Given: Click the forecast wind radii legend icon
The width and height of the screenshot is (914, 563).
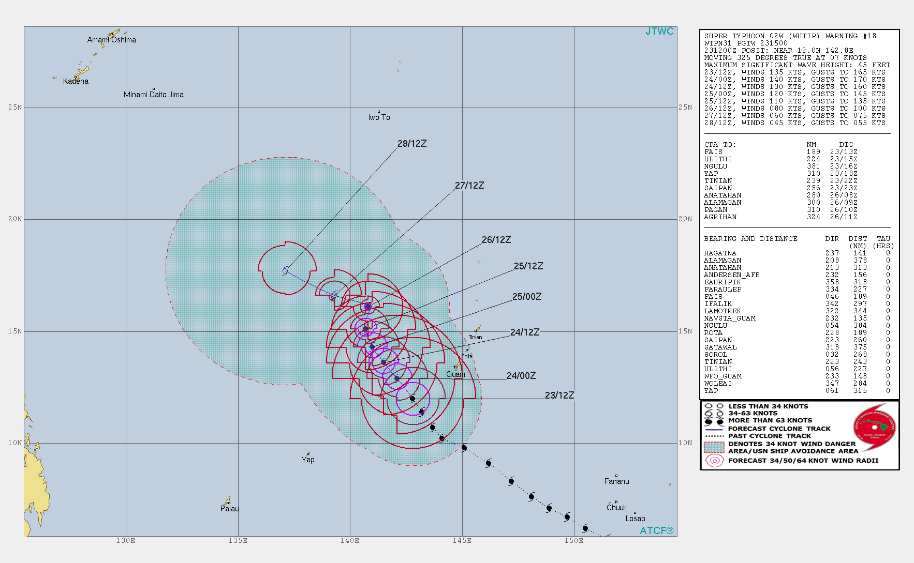Looking at the screenshot, I should click(x=715, y=461).
